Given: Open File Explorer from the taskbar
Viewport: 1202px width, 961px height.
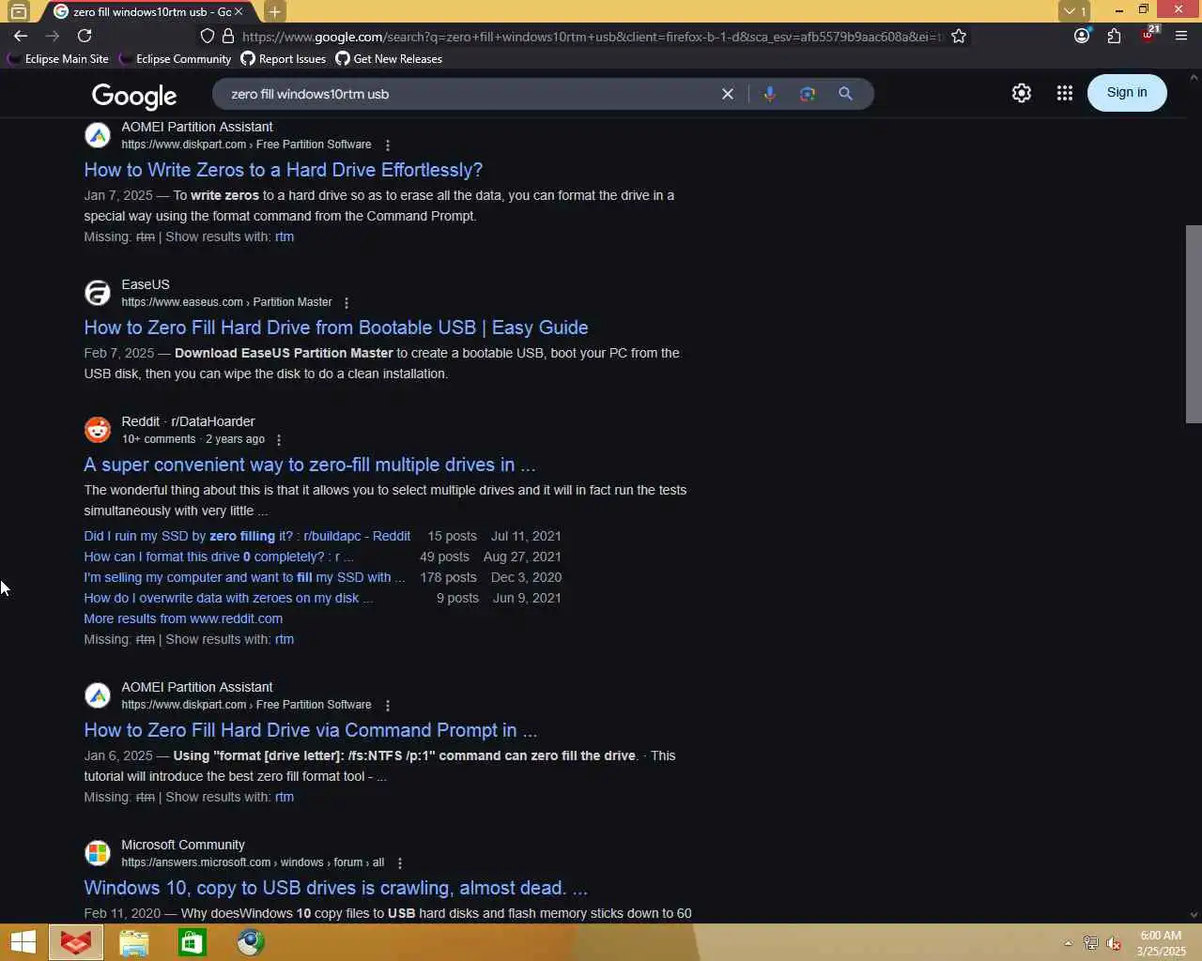Looking at the screenshot, I should coord(134,942).
